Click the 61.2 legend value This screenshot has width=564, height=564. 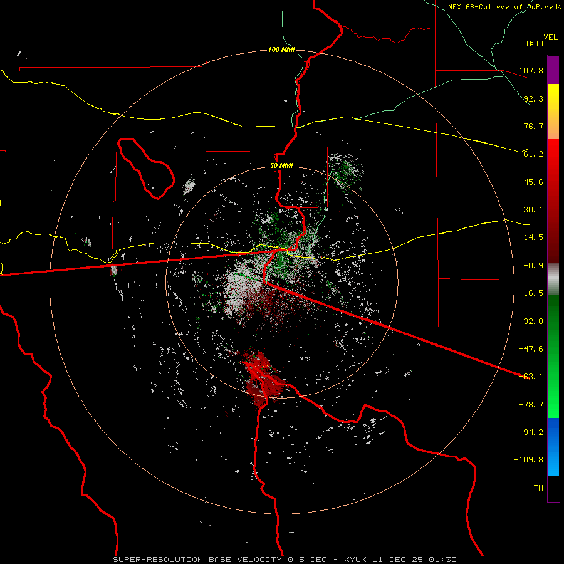click(533, 154)
